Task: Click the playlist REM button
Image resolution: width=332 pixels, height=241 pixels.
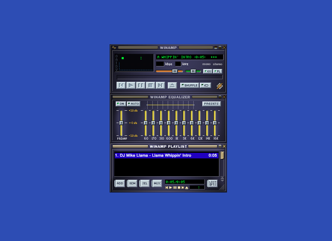Action: click(x=132, y=184)
